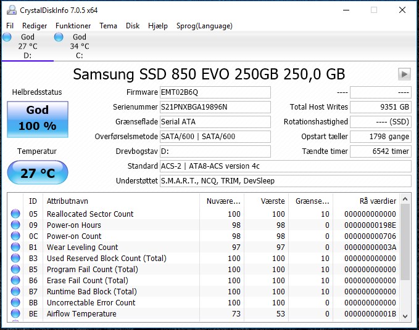Click the CrystalDiskInfo app icon in title bar

coord(12,10)
